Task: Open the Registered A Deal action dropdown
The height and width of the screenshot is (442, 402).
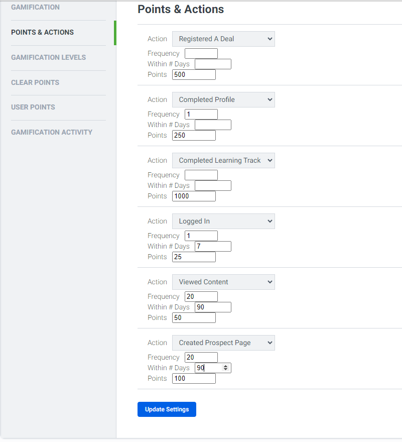Action: click(223, 39)
